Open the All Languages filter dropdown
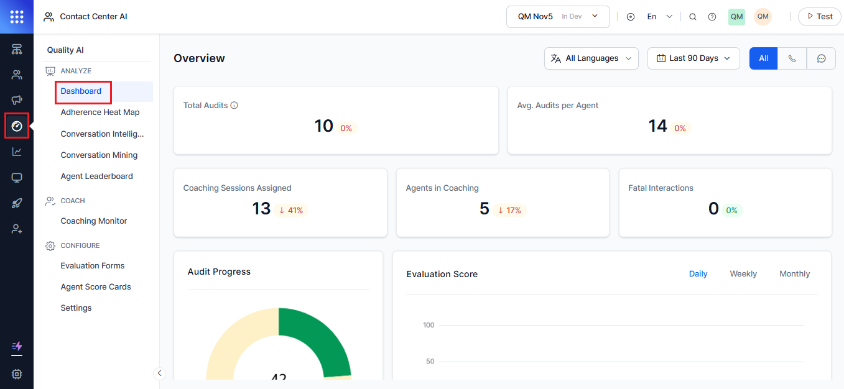The height and width of the screenshot is (389, 844). [x=591, y=58]
